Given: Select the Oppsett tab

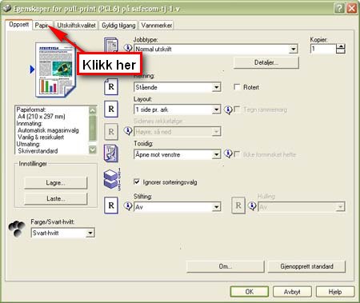Looking at the screenshot, I should click(18, 25).
